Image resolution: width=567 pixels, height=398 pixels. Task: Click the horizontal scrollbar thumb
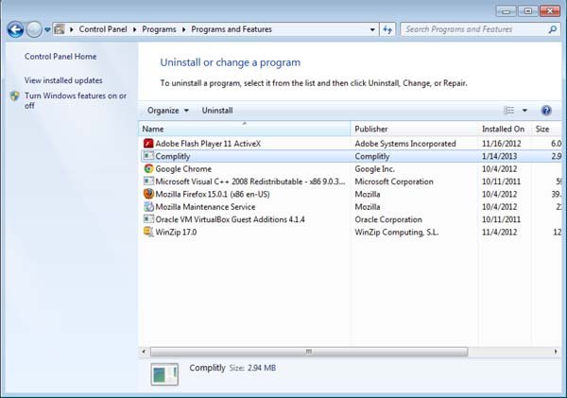(x=309, y=352)
